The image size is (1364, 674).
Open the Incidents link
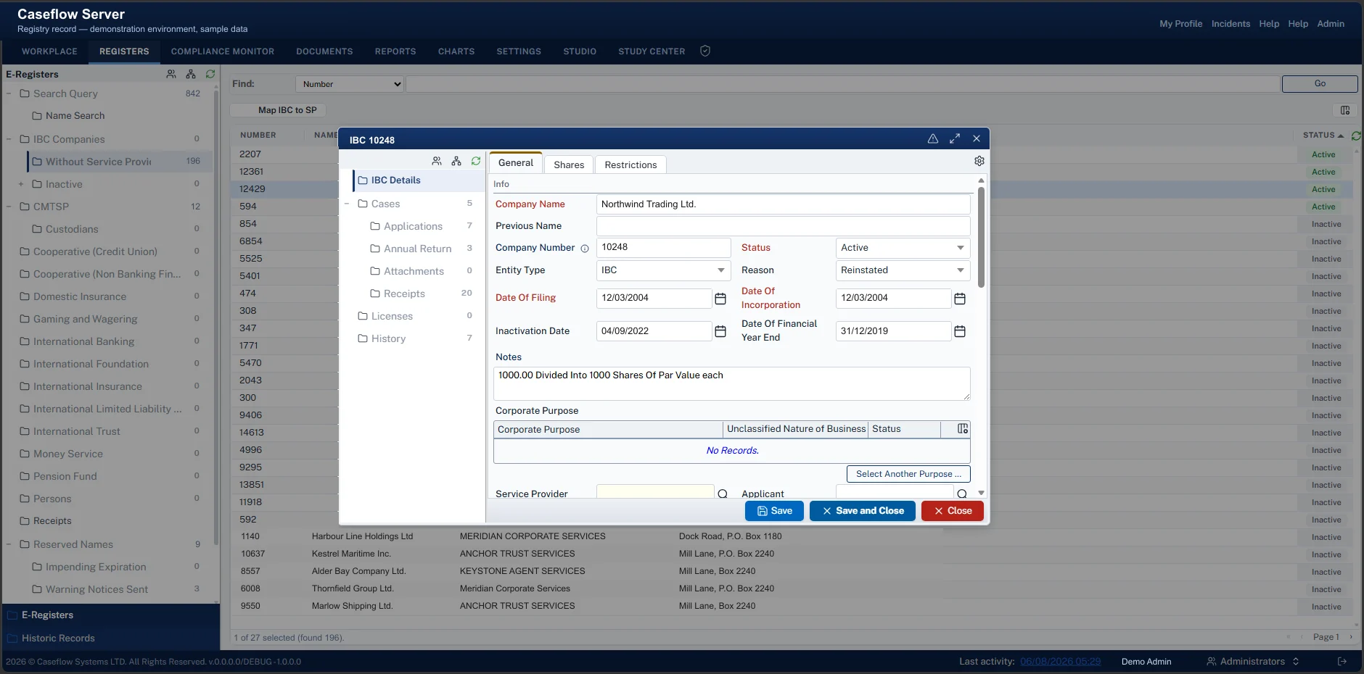(1231, 24)
